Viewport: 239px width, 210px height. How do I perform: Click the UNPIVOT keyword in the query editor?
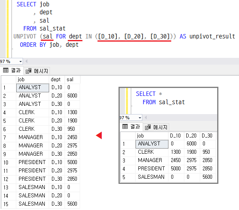pyautogui.click(x=25, y=36)
